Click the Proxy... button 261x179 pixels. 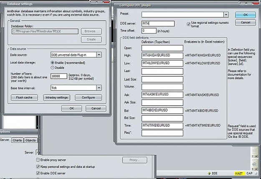[x=135, y=160]
